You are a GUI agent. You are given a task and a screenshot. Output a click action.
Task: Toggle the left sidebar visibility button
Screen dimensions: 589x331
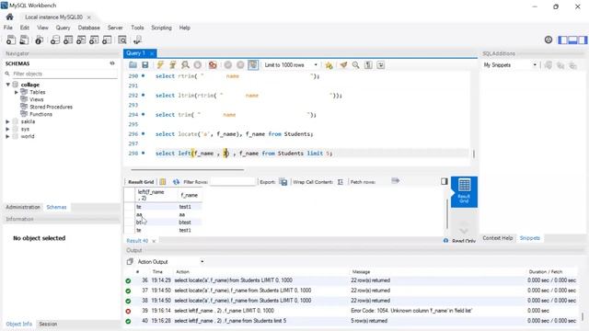(562, 40)
